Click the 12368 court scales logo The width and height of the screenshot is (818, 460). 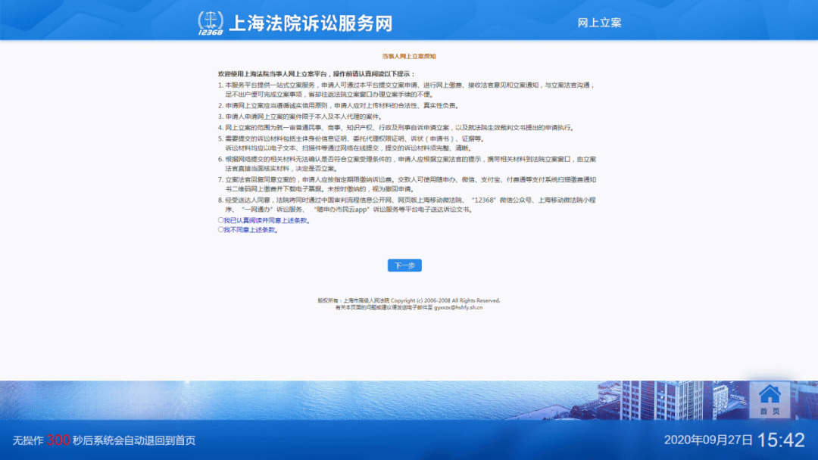(x=211, y=23)
